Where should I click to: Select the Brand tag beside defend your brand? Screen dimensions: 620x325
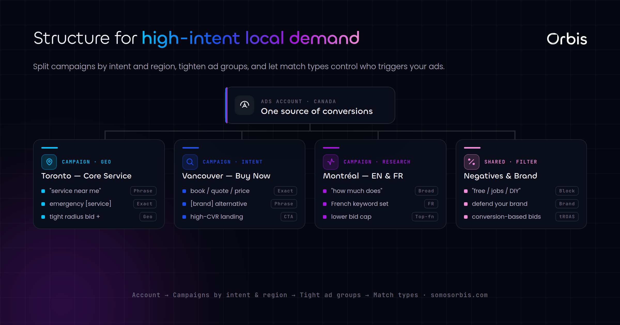(x=567, y=204)
